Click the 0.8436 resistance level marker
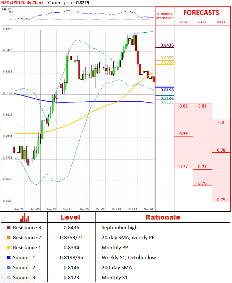 point(167,45)
